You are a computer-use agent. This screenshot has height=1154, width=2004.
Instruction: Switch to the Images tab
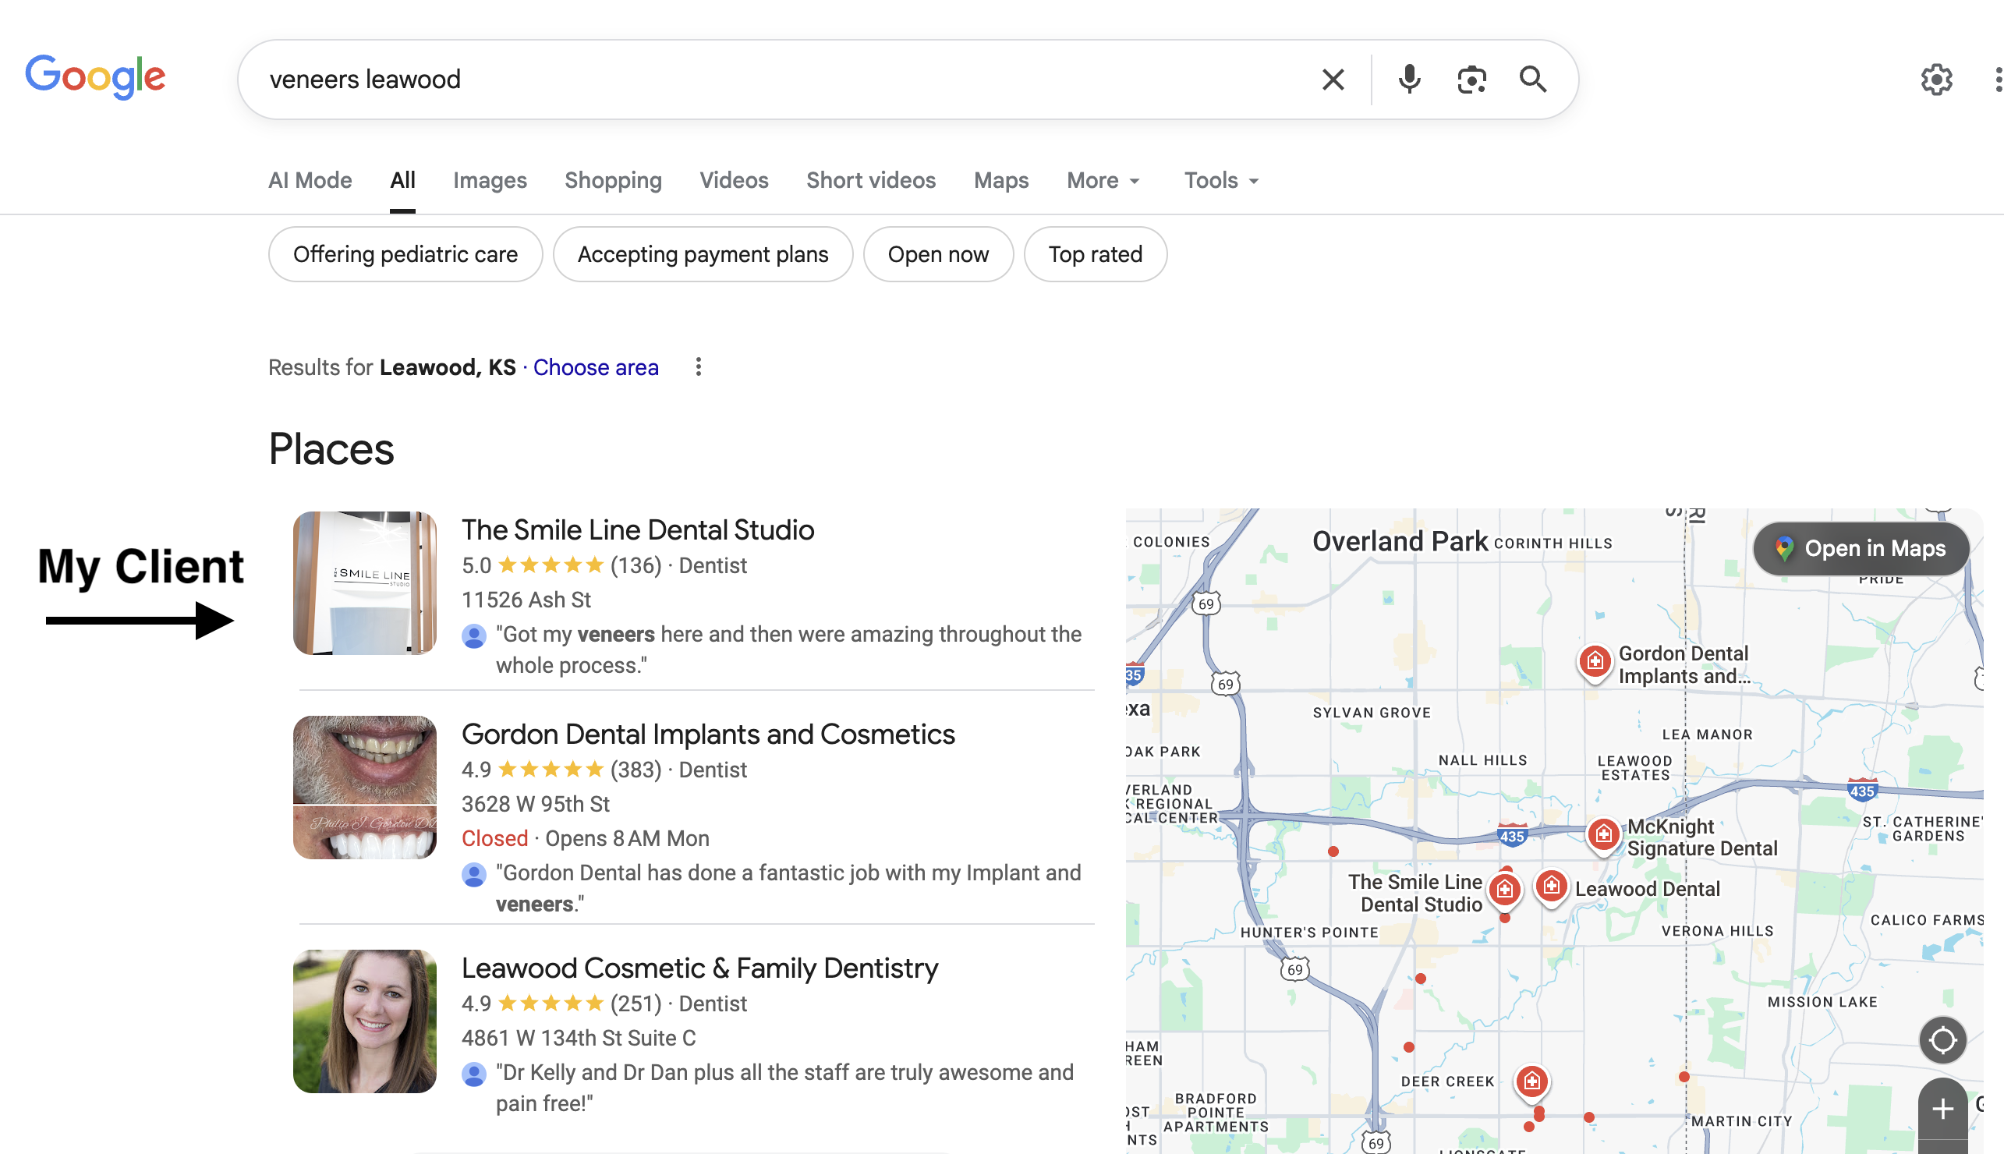click(489, 181)
